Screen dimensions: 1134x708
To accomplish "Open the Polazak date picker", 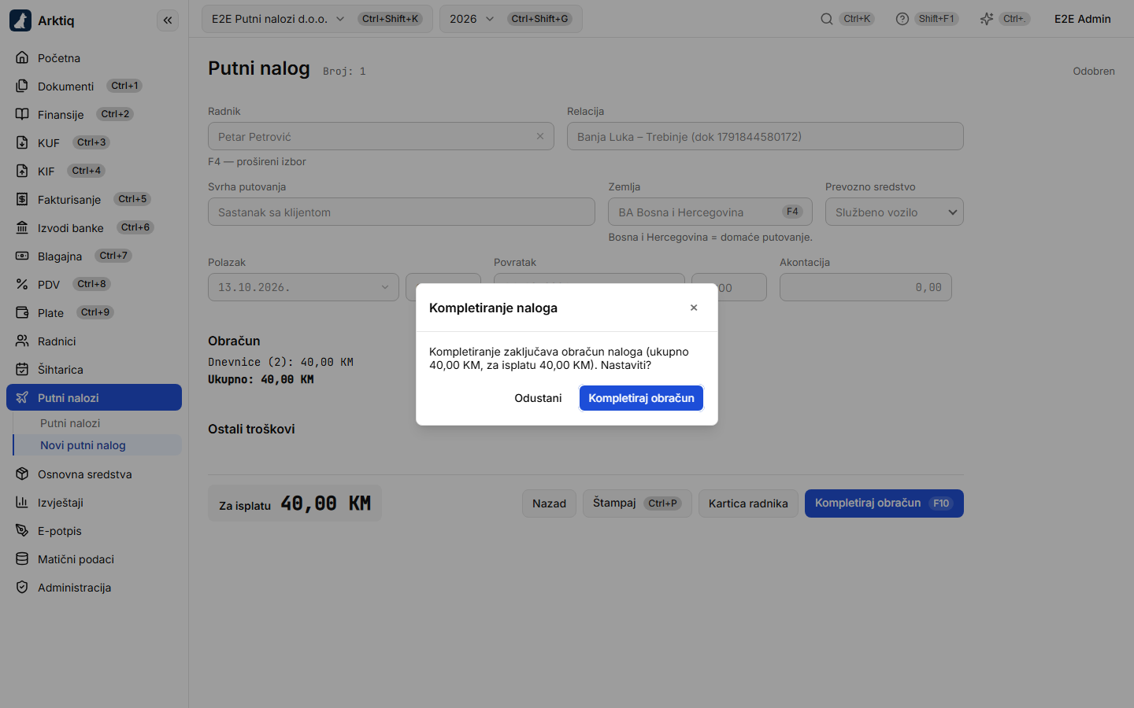I will [303, 287].
